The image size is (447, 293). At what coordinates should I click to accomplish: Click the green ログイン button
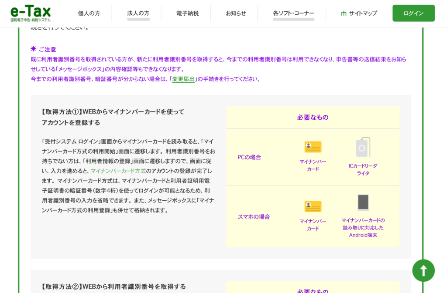413,13
